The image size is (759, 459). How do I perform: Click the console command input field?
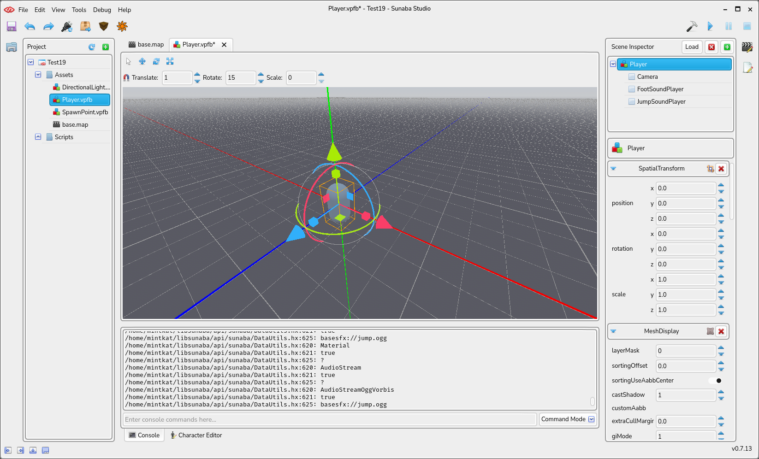point(330,419)
